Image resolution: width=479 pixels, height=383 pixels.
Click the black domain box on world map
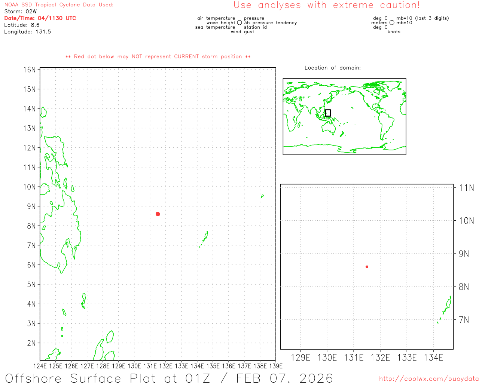pos(328,113)
